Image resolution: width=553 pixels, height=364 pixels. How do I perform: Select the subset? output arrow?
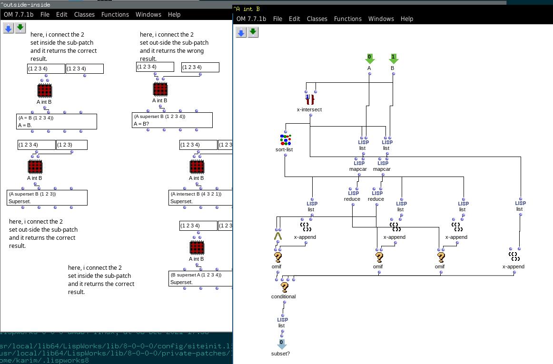tap(281, 344)
